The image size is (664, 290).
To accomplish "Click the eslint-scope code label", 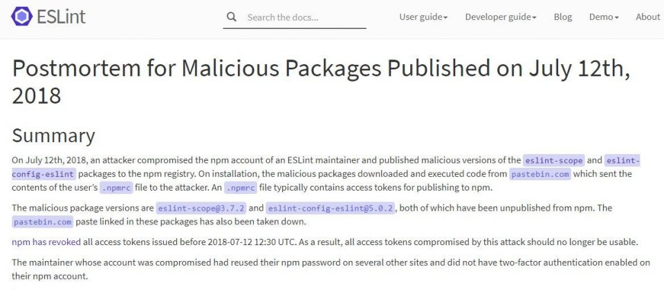I will point(554,160).
